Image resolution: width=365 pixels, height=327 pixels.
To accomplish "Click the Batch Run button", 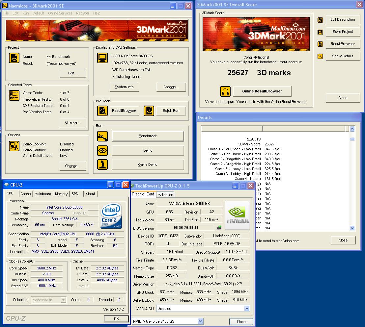I will (x=171, y=111).
